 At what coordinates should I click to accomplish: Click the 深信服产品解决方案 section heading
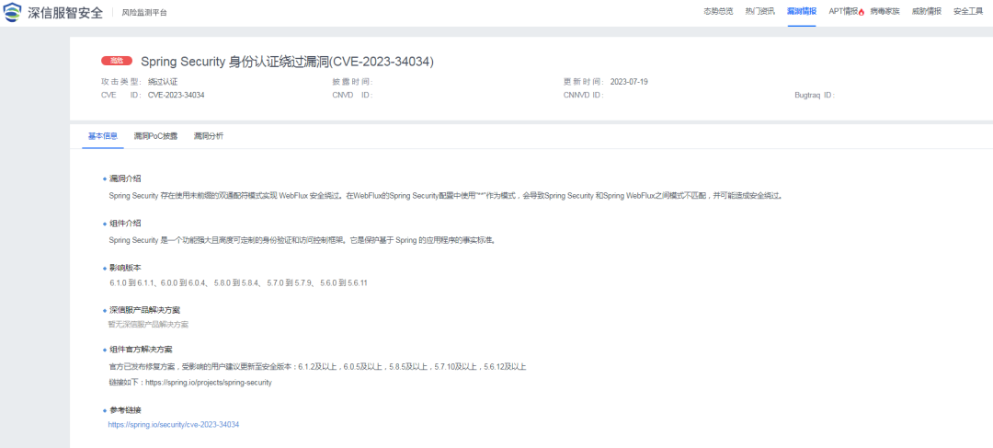(x=144, y=310)
